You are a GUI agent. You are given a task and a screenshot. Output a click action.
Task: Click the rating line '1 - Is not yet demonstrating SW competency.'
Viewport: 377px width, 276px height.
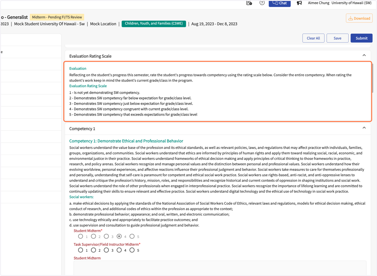[x=105, y=93]
